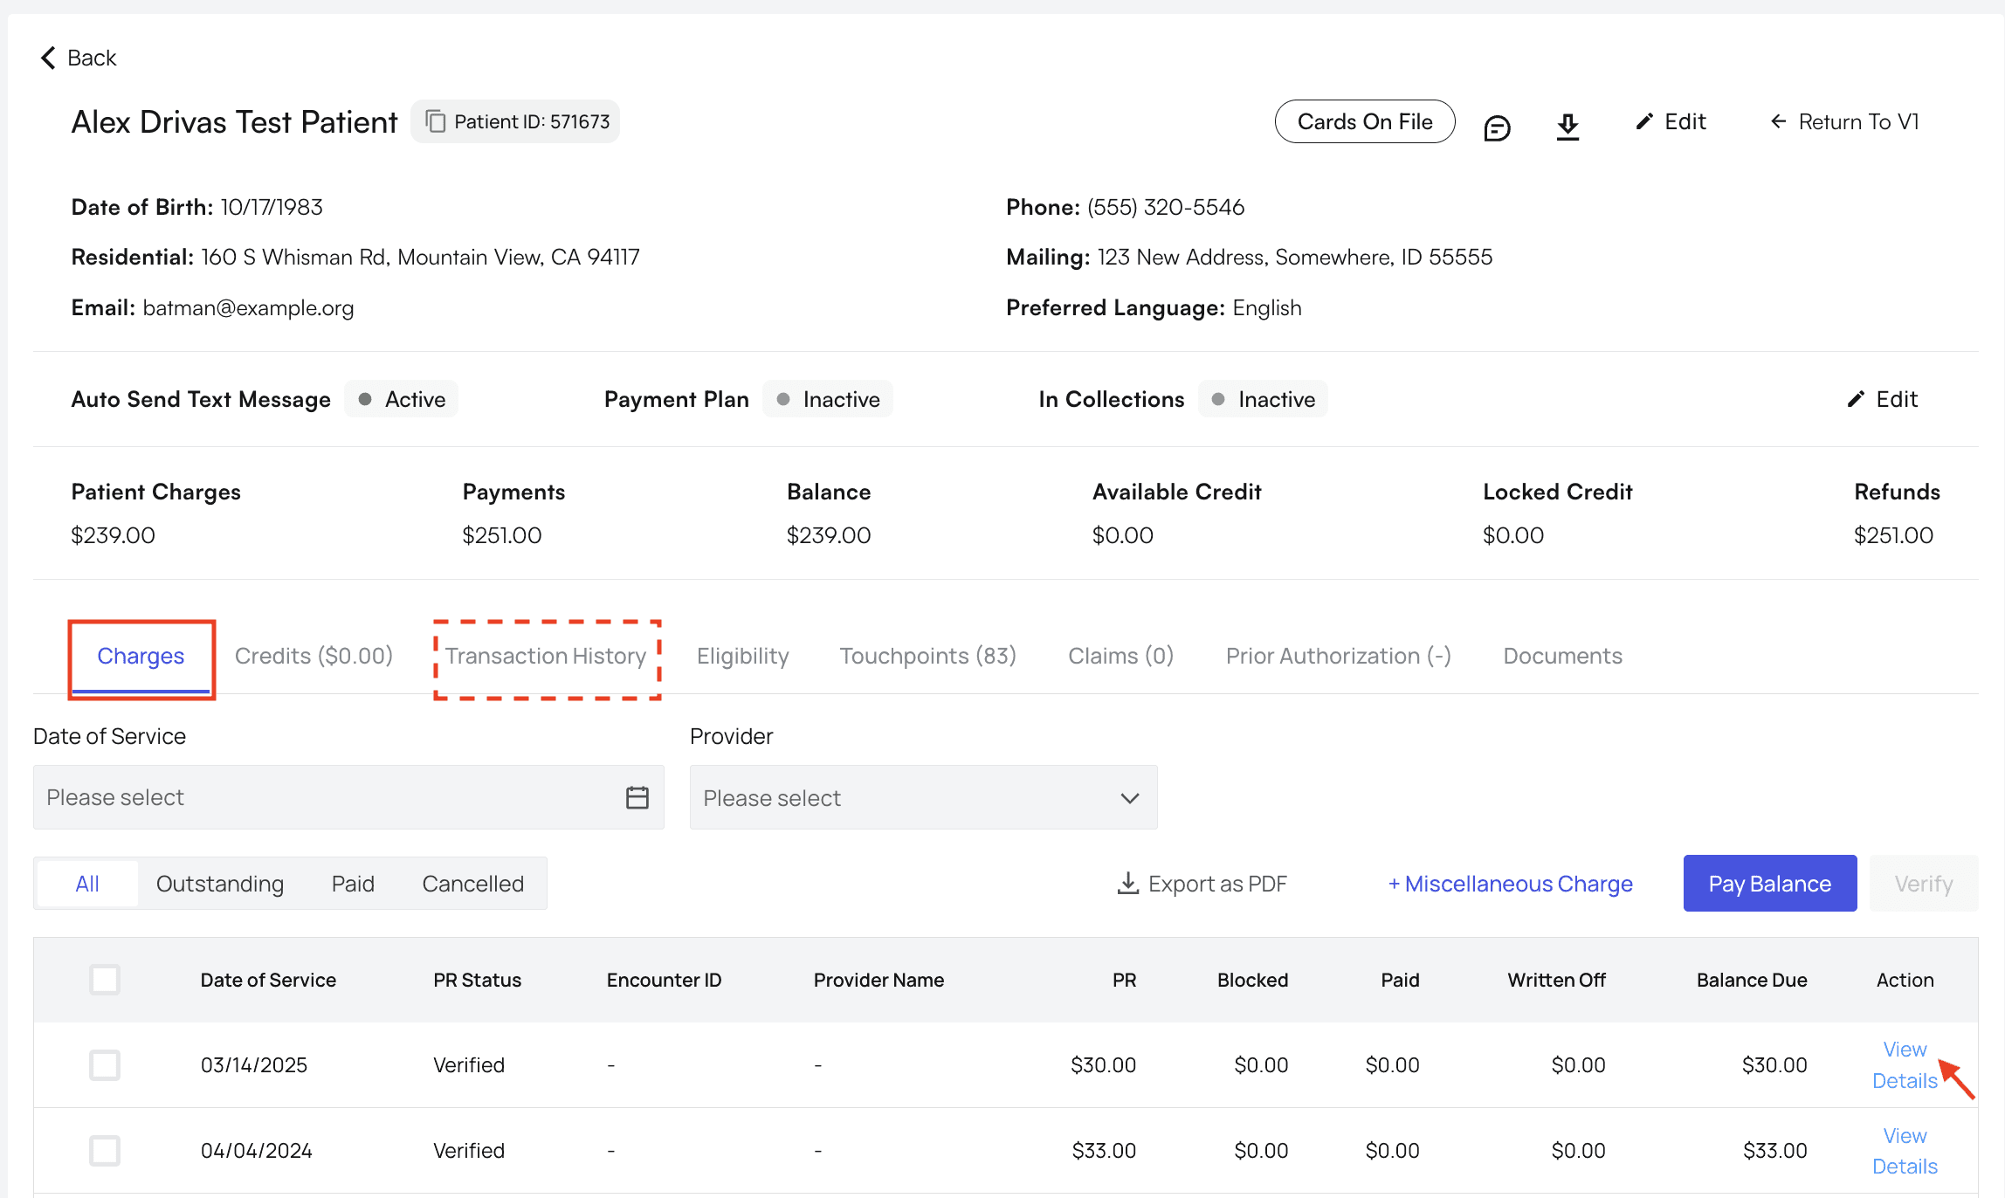
Task: Show only Cancelled charges
Action: [472, 884]
